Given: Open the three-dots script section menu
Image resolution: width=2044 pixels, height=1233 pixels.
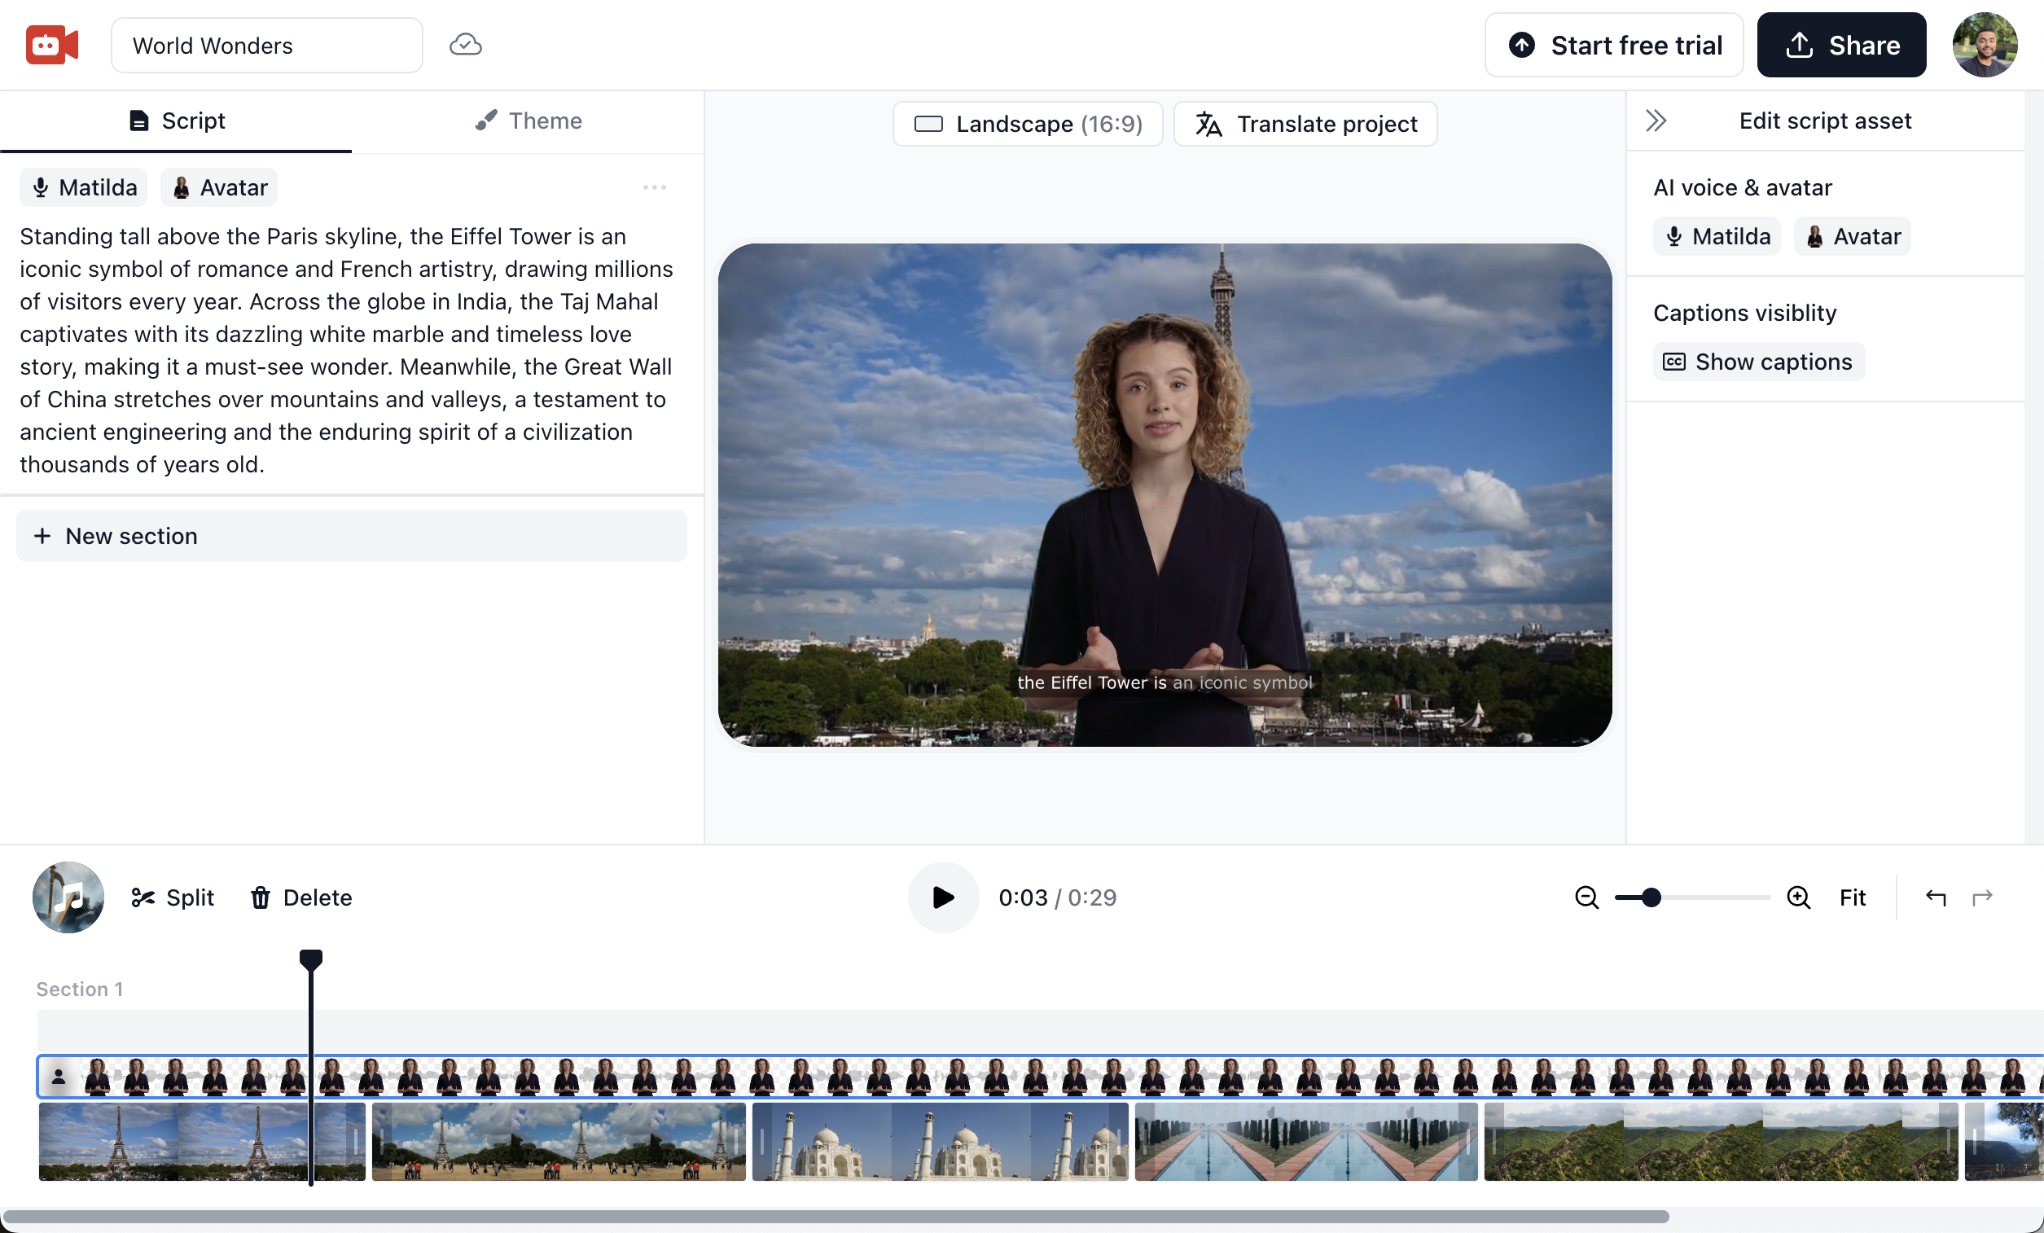Looking at the screenshot, I should pos(655,187).
